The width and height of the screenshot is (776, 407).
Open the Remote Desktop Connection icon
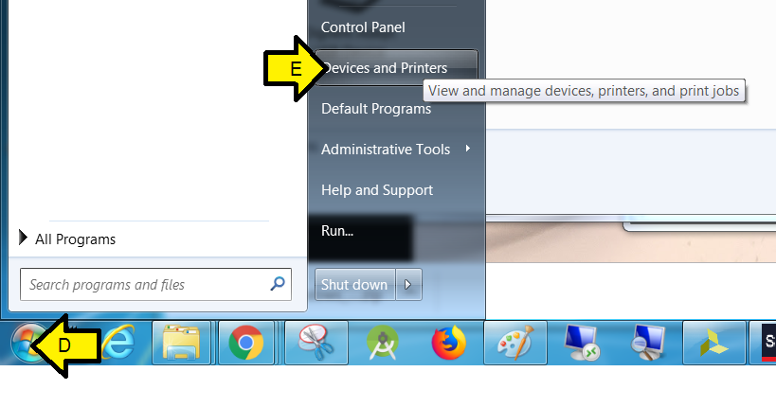582,343
